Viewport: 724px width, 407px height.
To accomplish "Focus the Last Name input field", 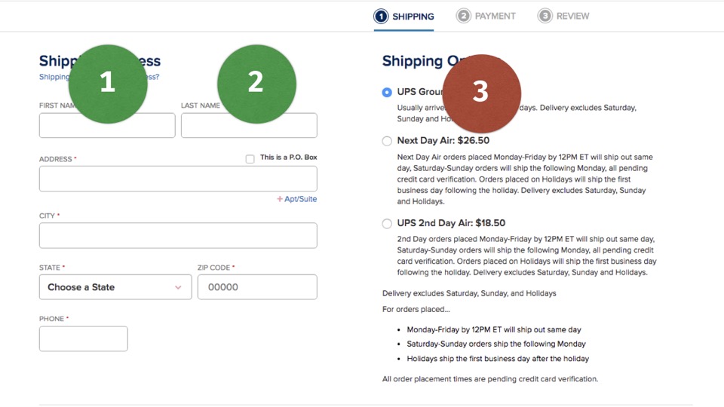I will pyautogui.click(x=249, y=125).
